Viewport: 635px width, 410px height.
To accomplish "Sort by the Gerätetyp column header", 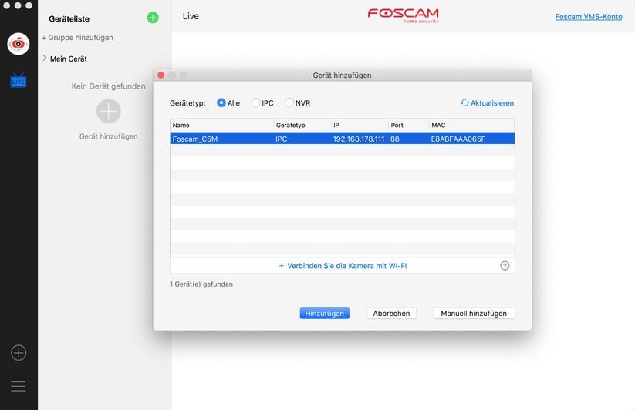I will click(302, 126).
